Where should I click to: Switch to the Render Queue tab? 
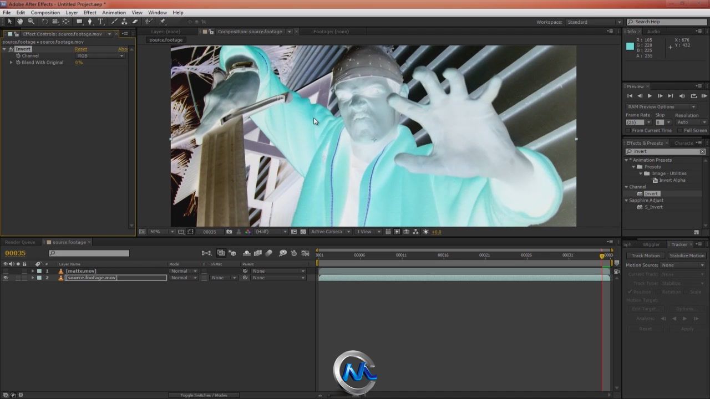click(x=20, y=242)
